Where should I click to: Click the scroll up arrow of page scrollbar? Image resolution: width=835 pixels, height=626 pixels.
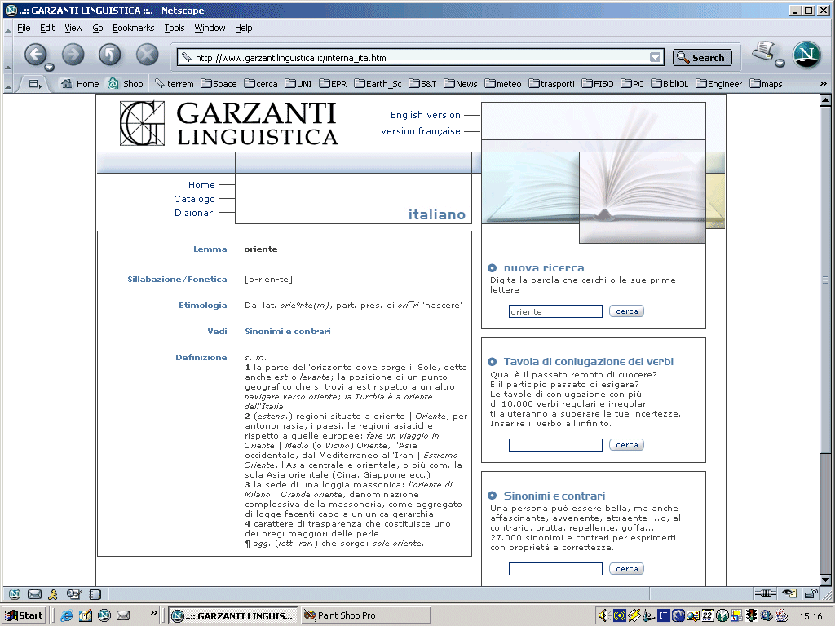pos(825,99)
